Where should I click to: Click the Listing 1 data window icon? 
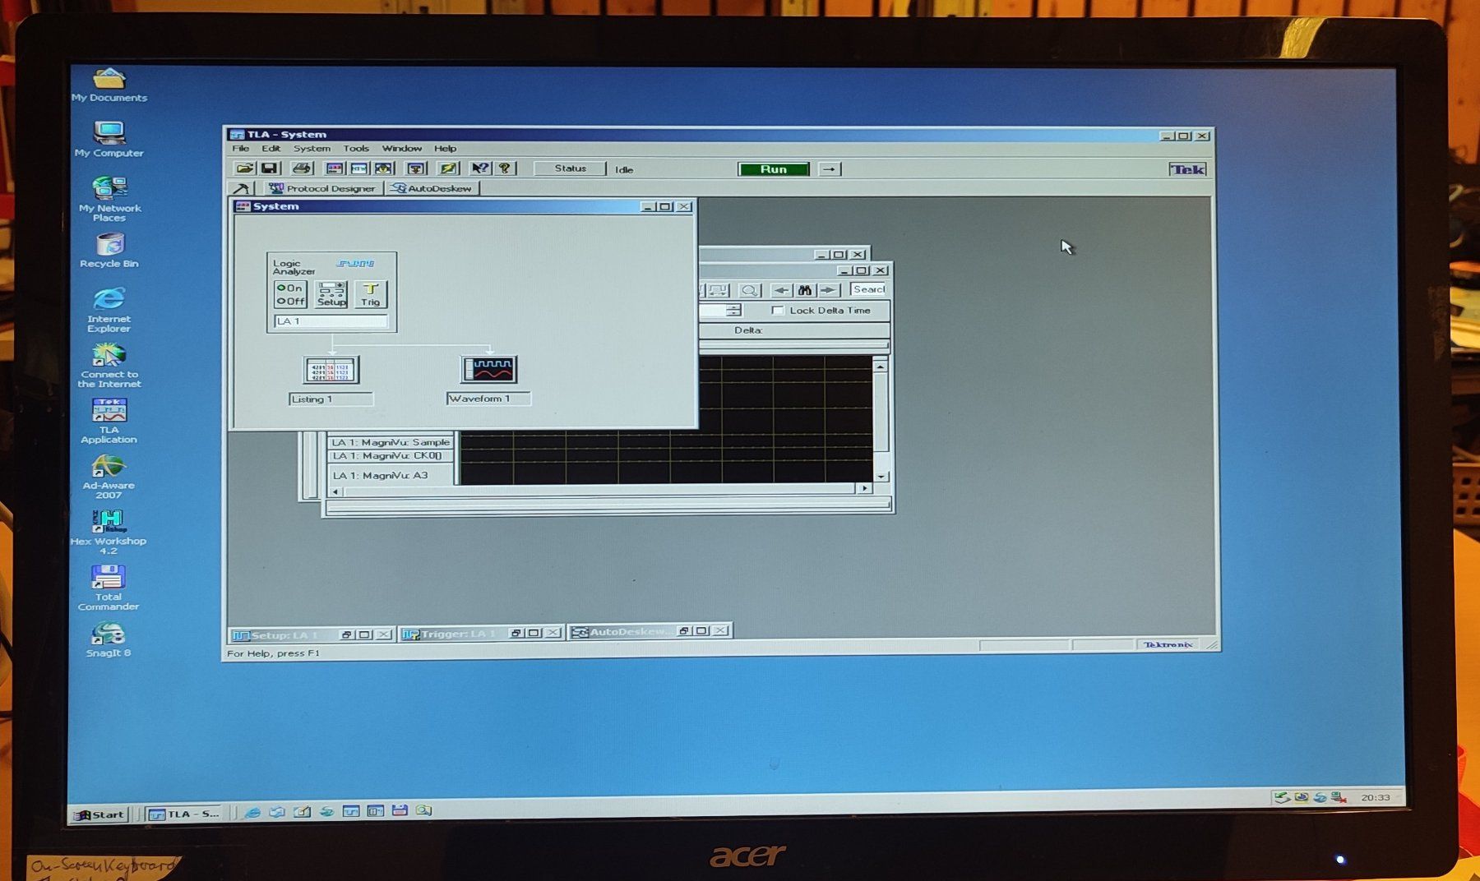[x=331, y=370]
